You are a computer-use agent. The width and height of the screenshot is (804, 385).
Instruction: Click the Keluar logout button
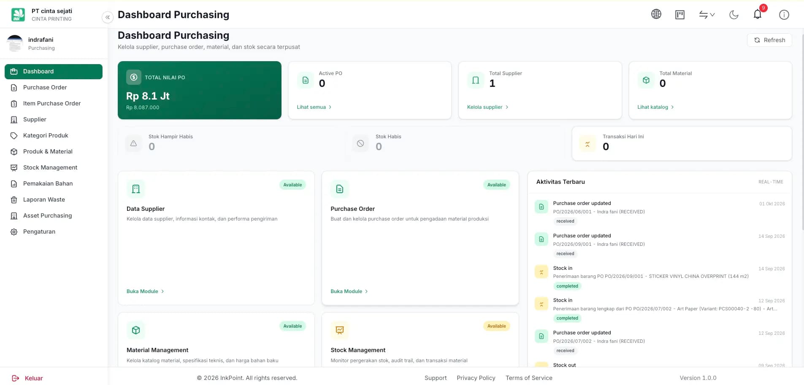tap(27, 378)
